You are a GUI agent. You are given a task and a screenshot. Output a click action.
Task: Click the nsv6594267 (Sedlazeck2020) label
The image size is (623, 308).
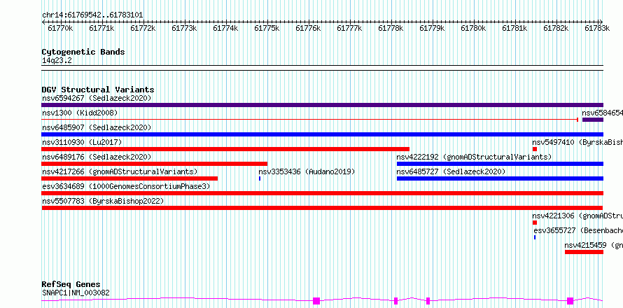[97, 98]
